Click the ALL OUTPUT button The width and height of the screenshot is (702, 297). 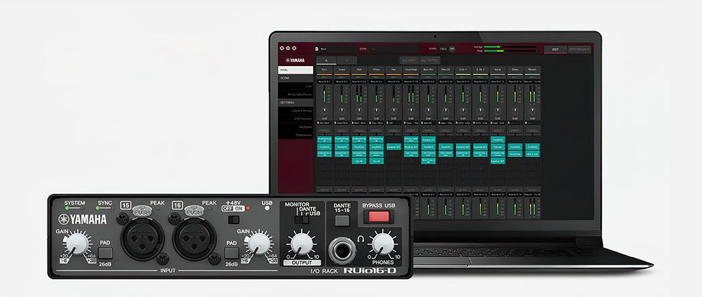(430, 60)
